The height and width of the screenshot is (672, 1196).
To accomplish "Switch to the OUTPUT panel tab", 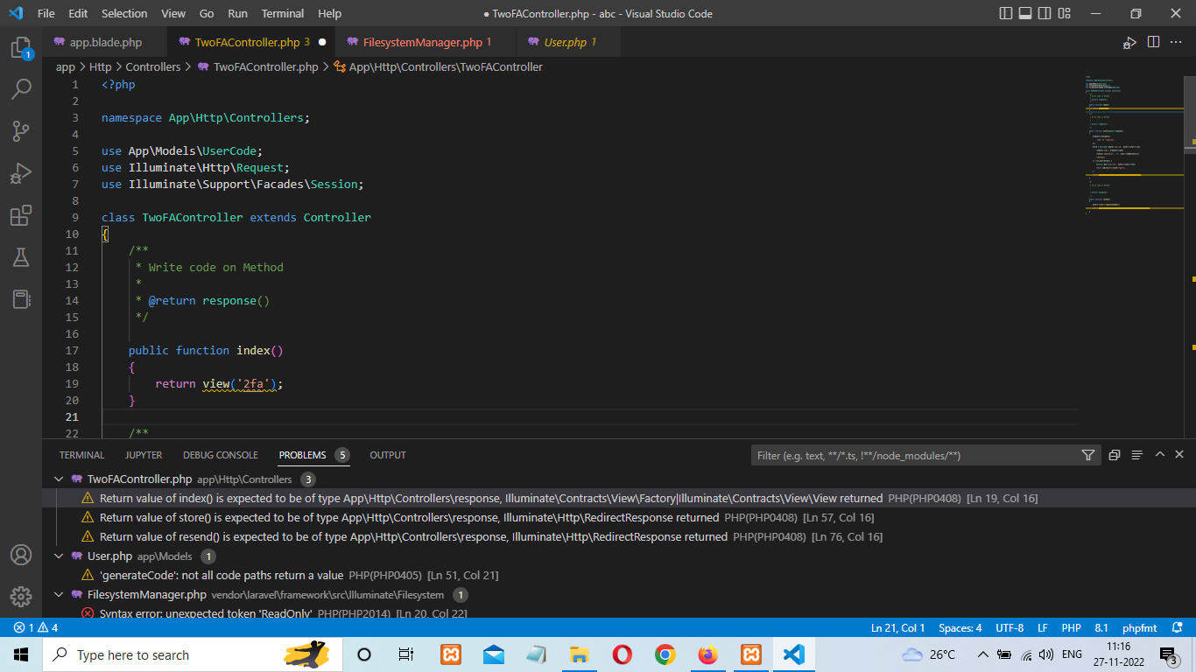I will coord(388,455).
